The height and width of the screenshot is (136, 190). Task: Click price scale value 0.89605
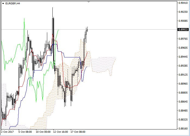[x=183, y=48]
